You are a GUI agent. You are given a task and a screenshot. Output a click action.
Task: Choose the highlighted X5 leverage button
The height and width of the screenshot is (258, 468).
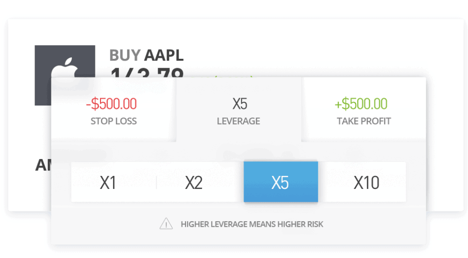(x=281, y=182)
